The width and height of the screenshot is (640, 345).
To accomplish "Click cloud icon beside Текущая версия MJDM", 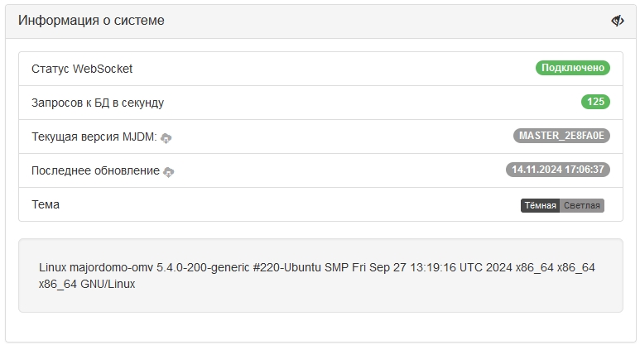I will coord(166,137).
